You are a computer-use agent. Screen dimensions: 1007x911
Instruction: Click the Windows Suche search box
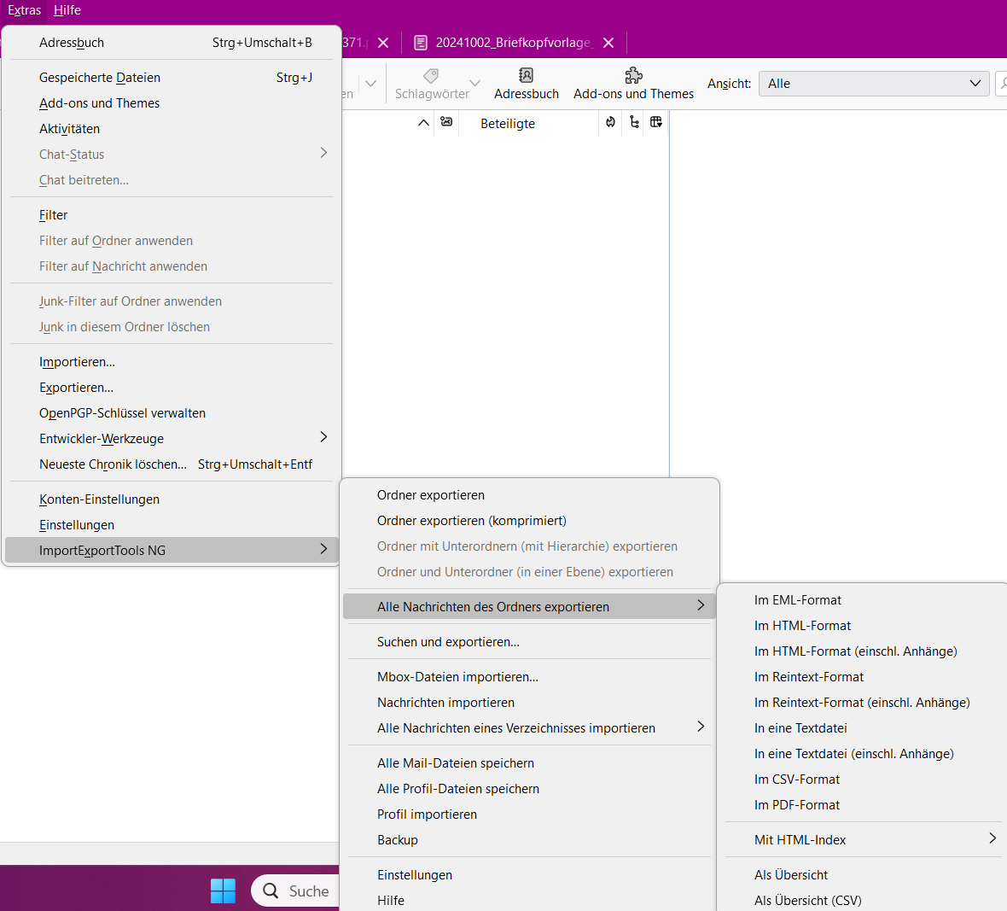pyautogui.click(x=294, y=891)
